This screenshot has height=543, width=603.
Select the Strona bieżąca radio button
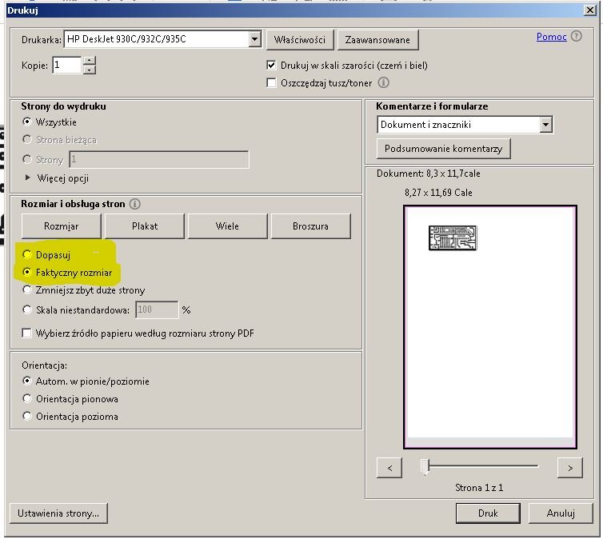(27, 139)
